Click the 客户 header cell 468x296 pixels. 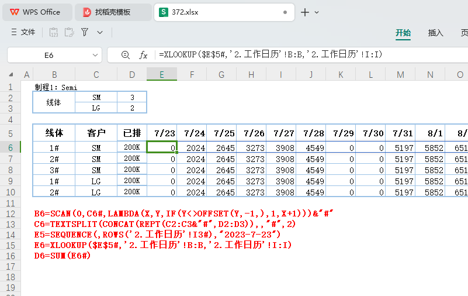(x=96, y=133)
